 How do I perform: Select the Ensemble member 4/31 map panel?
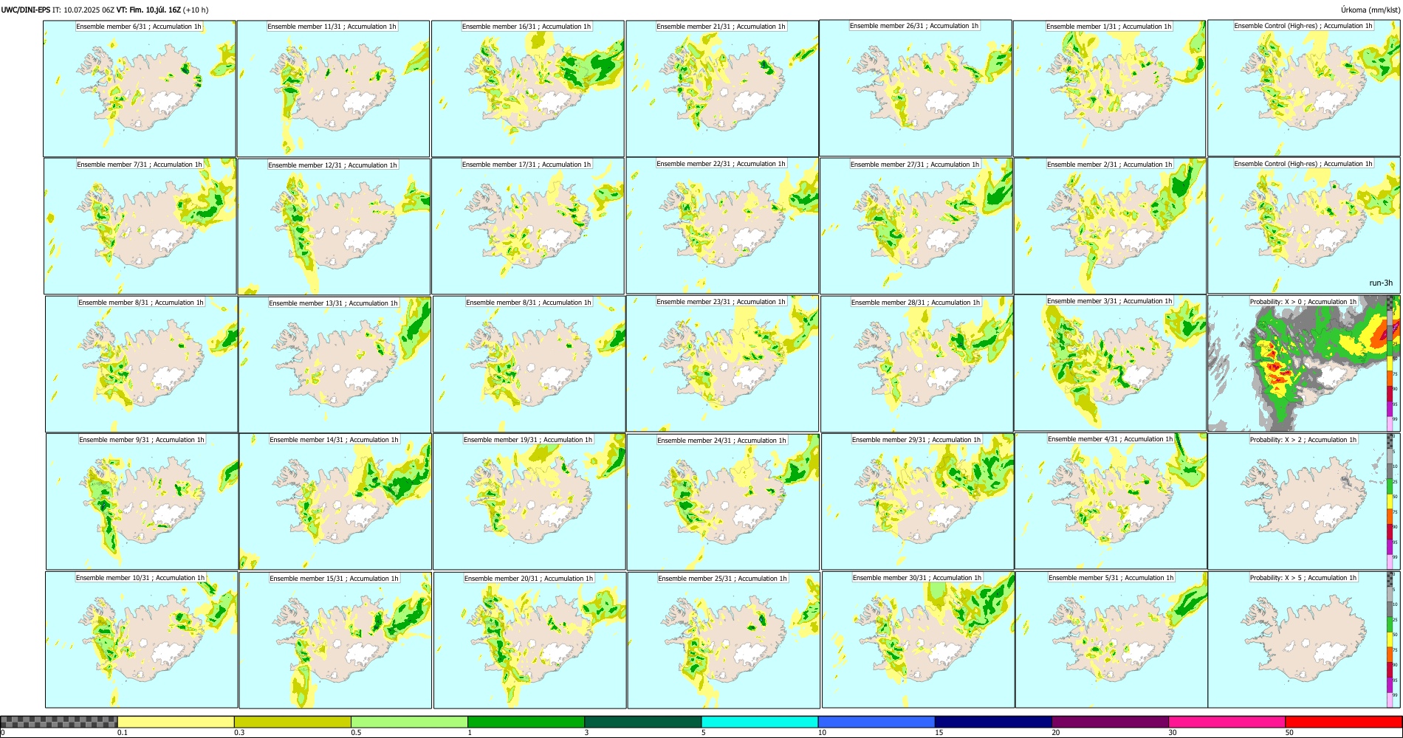point(1111,500)
